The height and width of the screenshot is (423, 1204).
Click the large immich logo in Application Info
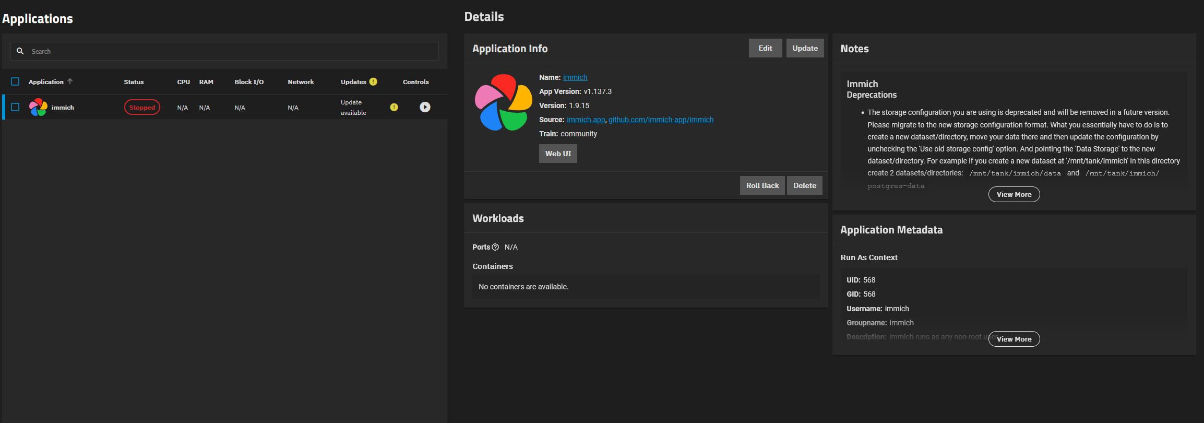503,102
